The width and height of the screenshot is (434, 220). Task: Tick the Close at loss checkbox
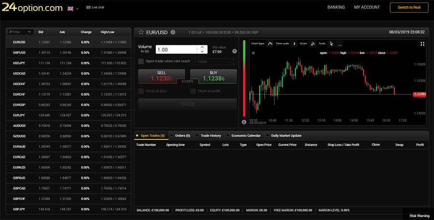141,91
